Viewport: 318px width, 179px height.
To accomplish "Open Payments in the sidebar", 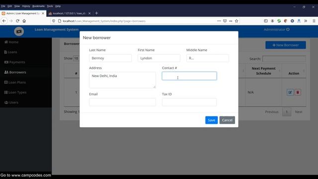I will (x=26, y=62).
